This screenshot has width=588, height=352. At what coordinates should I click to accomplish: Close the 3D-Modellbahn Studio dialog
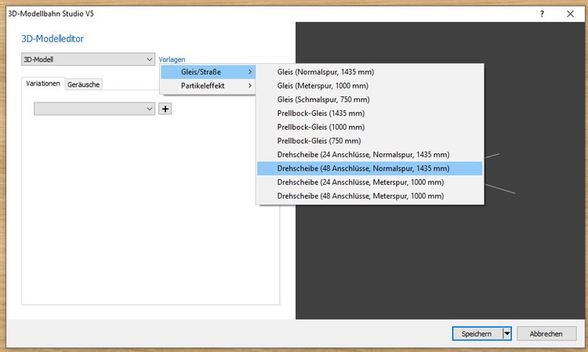coord(571,14)
